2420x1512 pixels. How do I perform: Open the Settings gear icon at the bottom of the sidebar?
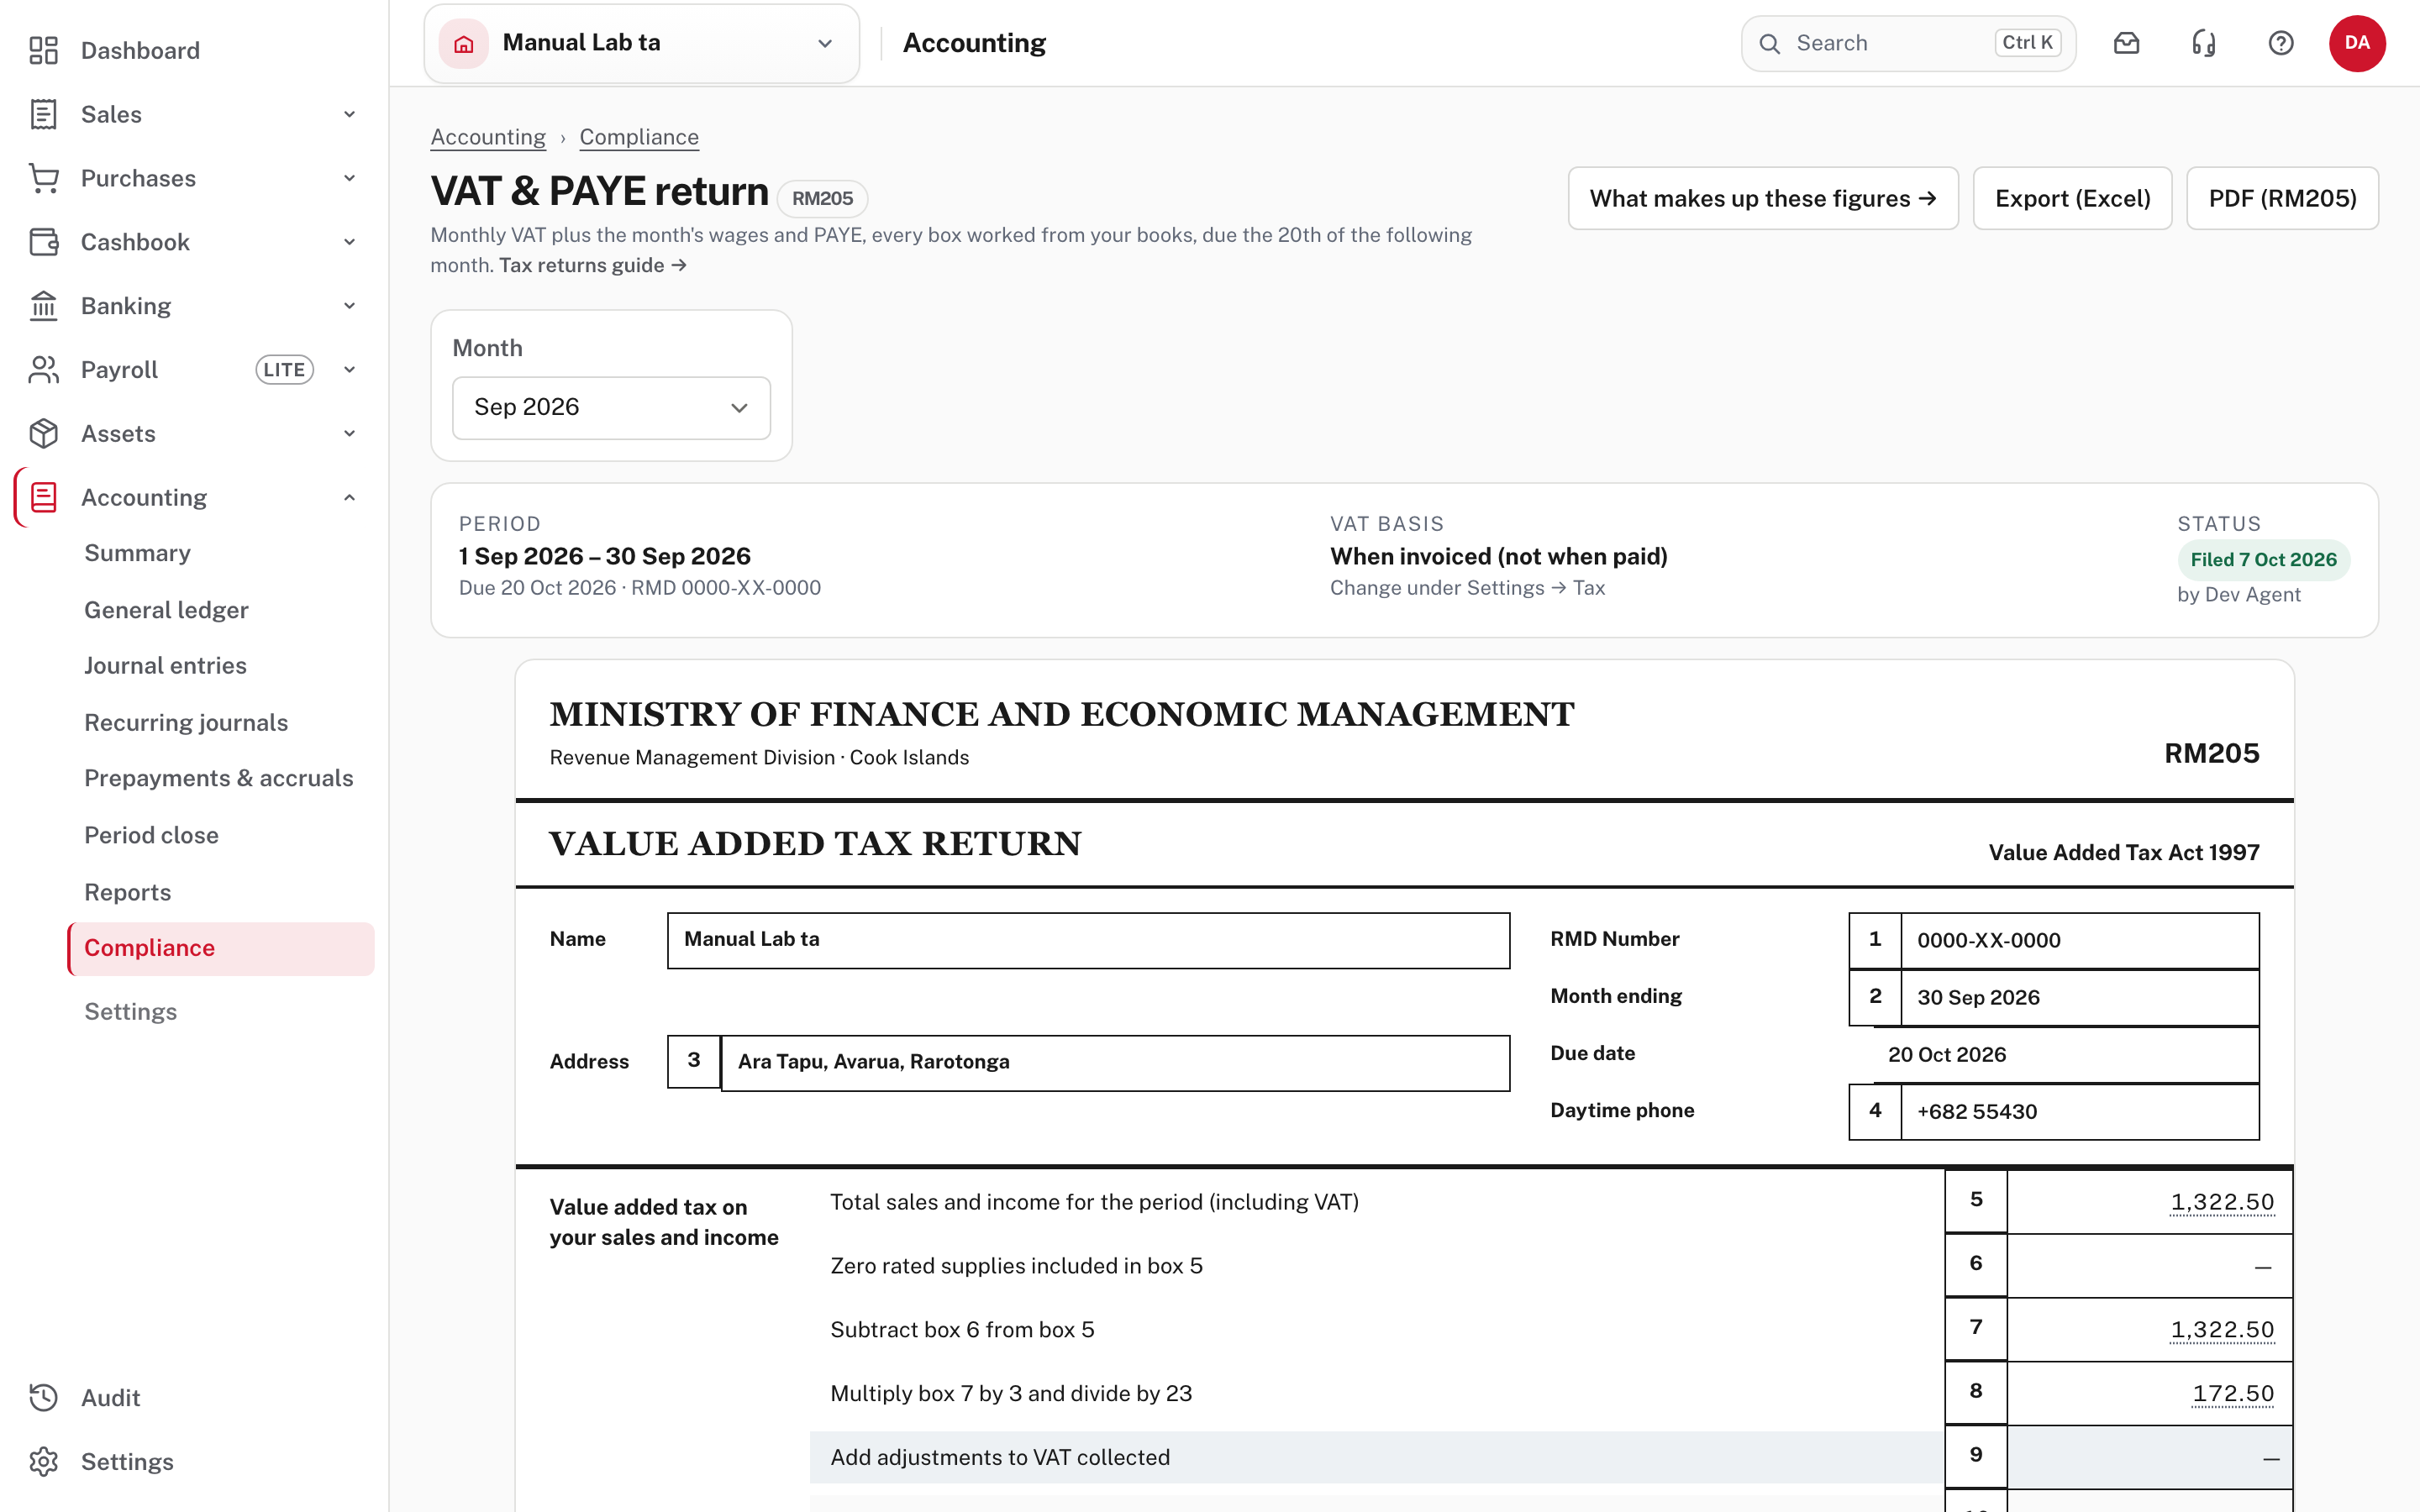point(43,1461)
